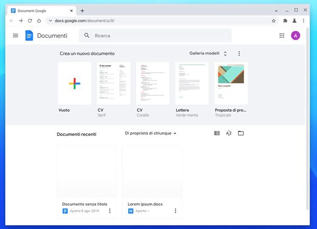The image size is (317, 229).
Task: Open more options for Documento senza titolo
Action: (x=110, y=211)
